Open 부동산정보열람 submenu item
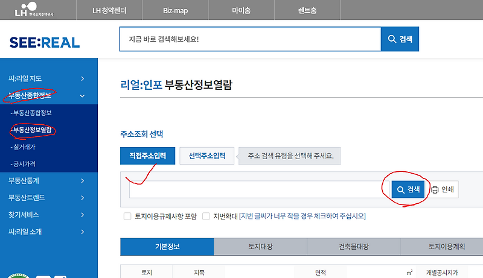The image size is (483, 278). (x=31, y=130)
